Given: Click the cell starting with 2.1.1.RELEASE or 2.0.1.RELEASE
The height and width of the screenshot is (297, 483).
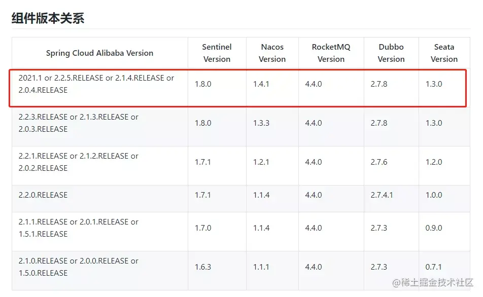Looking at the screenshot, I should [100, 232].
